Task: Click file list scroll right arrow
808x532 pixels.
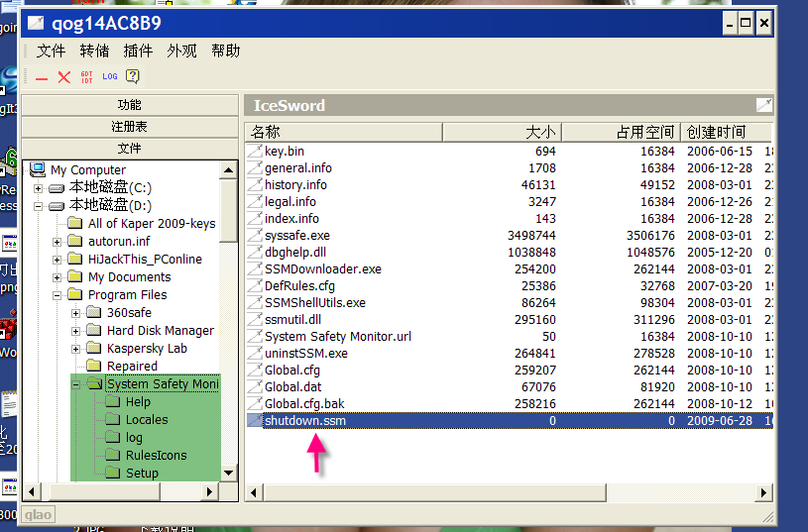Action: [763, 492]
